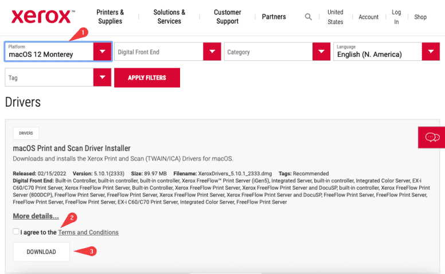445x274 pixels.
Task: Select Customer Support menu item
Action: point(227,17)
